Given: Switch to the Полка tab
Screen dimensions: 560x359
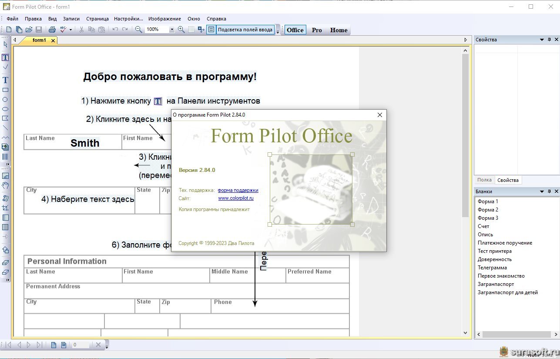Looking at the screenshot, I should [484, 180].
